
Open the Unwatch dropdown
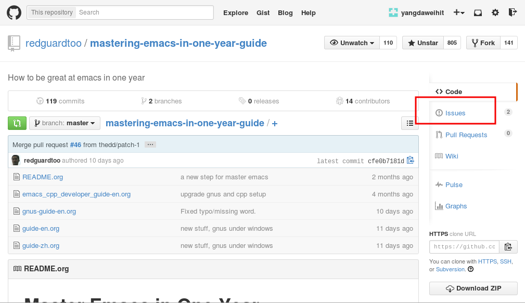pos(352,43)
